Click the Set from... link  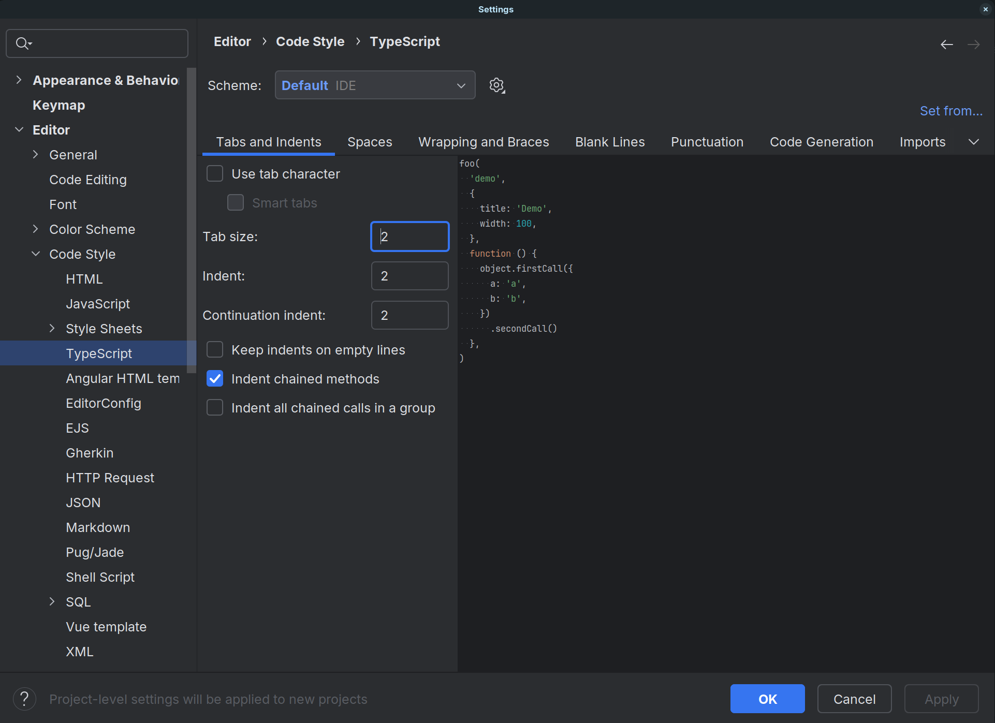click(951, 110)
